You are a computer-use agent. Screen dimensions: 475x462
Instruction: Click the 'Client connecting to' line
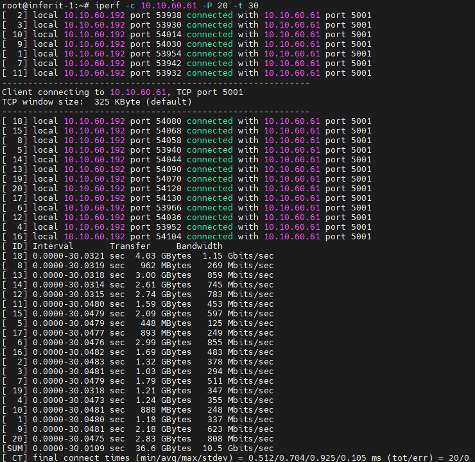tap(123, 92)
